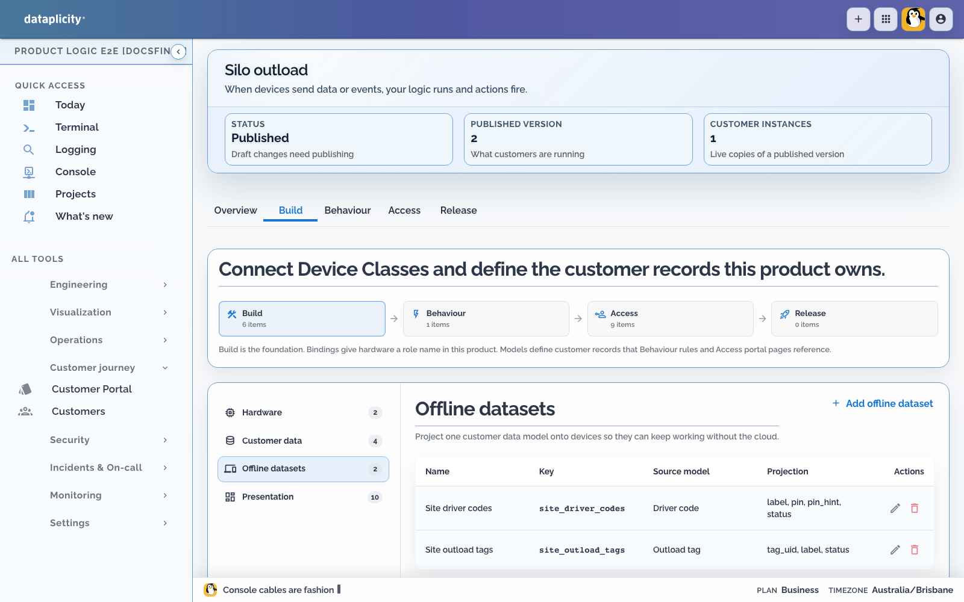Open Logging in quick access
The height and width of the screenshot is (602, 964).
point(76,150)
